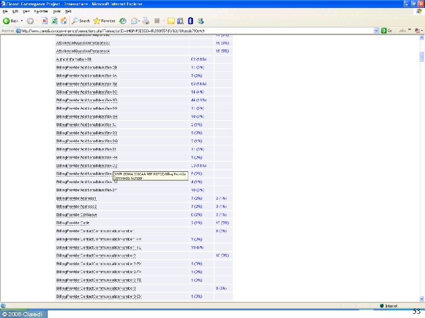Click the 7 (2%) value in the BillingProviderAddress1 row

pos(197,198)
